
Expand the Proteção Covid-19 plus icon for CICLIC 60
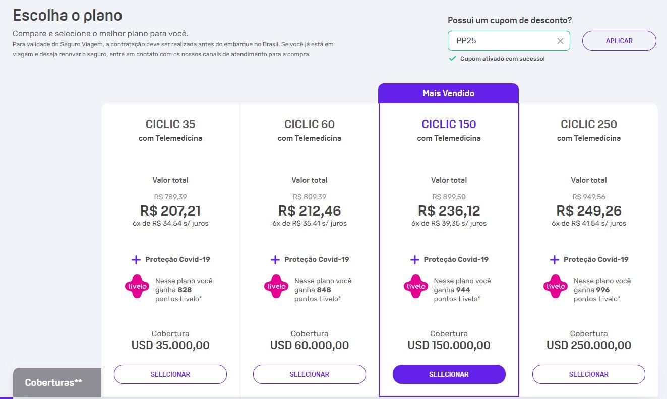click(x=275, y=260)
